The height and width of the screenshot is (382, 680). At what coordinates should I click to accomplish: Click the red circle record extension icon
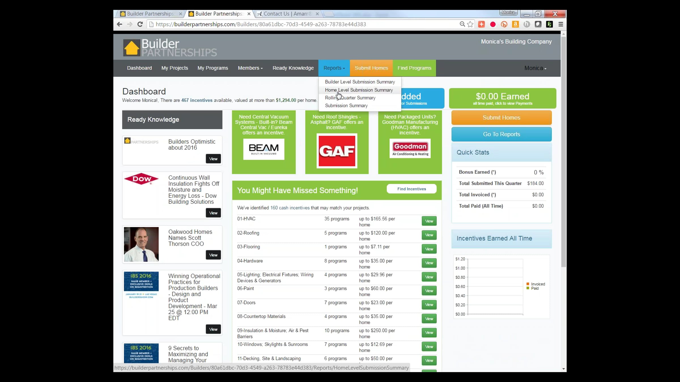click(493, 24)
